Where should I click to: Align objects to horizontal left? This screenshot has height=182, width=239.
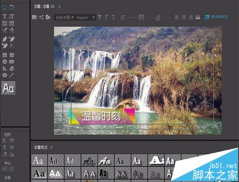pyautogui.click(x=5, y=140)
